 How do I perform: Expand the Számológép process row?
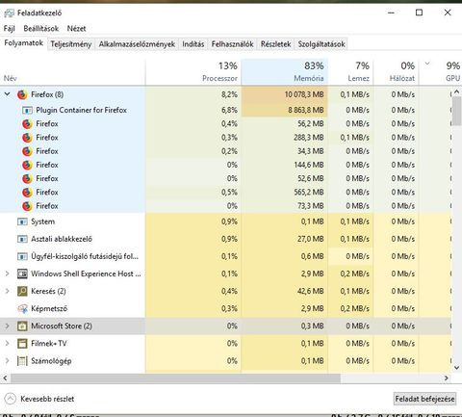tap(7, 361)
